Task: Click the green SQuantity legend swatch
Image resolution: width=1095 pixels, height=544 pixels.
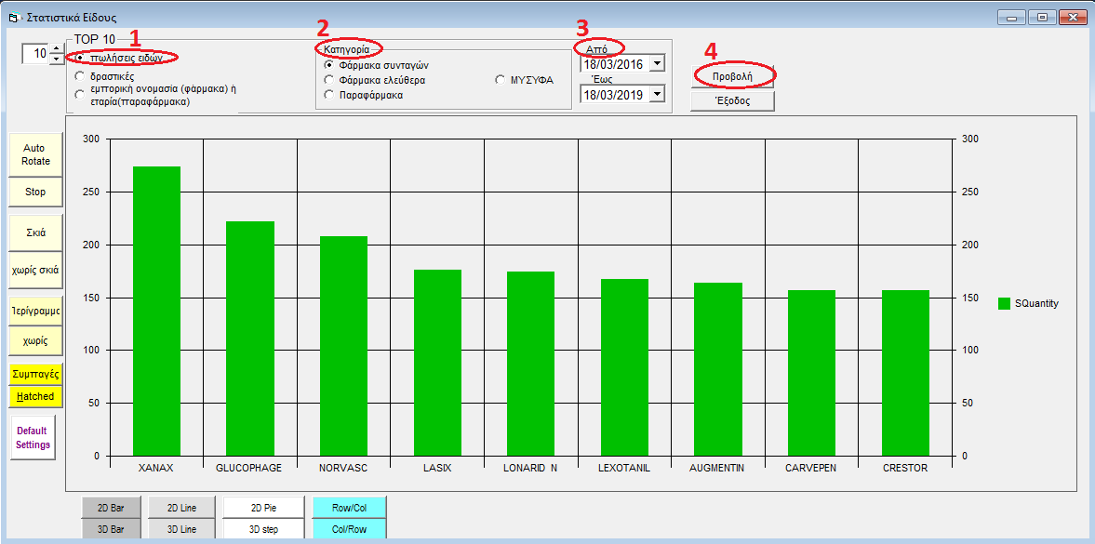Action: pyautogui.click(x=1005, y=303)
